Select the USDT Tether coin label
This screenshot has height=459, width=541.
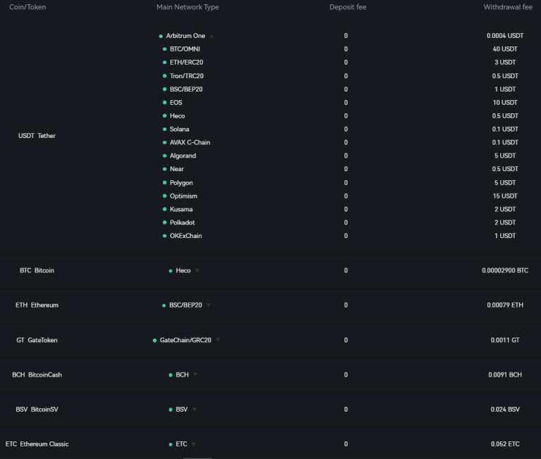(x=37, y=136)
